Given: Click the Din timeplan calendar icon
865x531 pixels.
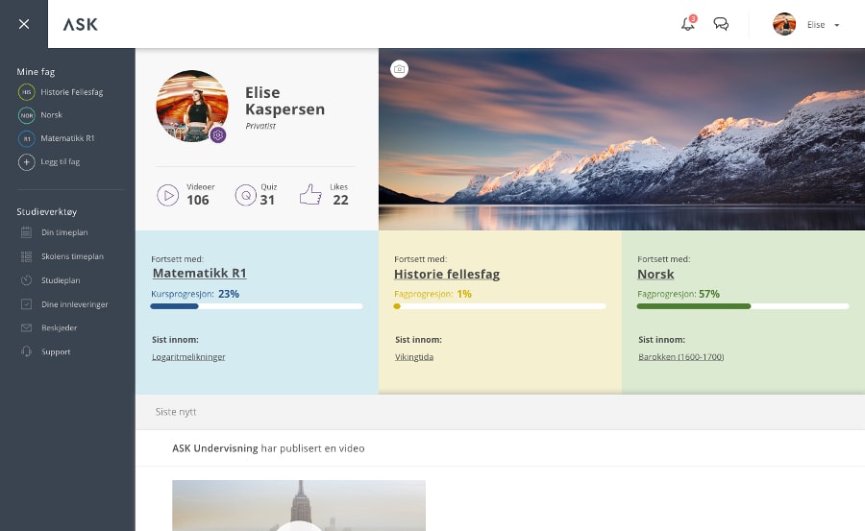Looking at the screenshot, I should pos(27,232).
